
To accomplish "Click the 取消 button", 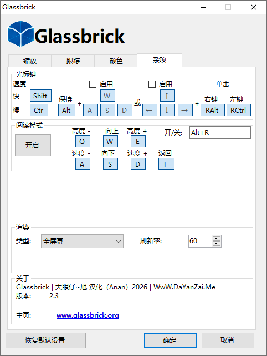I will (228, 340).
